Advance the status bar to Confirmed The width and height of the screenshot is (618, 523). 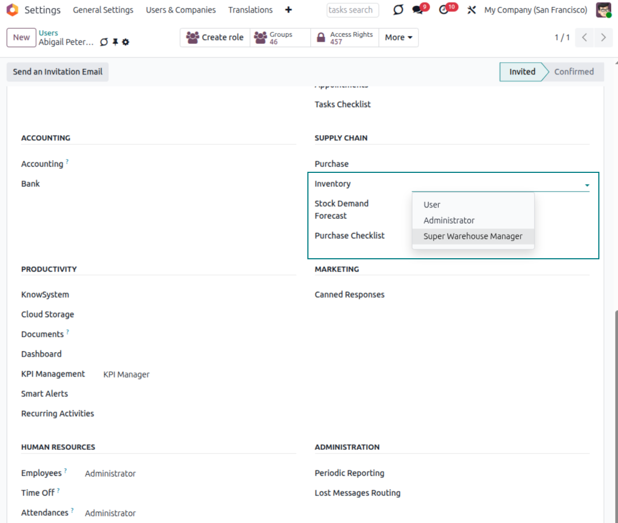pyautogui.click(x=574, y=72)
